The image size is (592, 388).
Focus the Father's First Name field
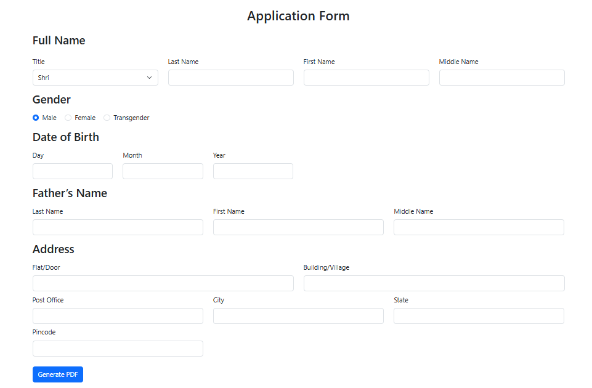click(x=298, y=227)
